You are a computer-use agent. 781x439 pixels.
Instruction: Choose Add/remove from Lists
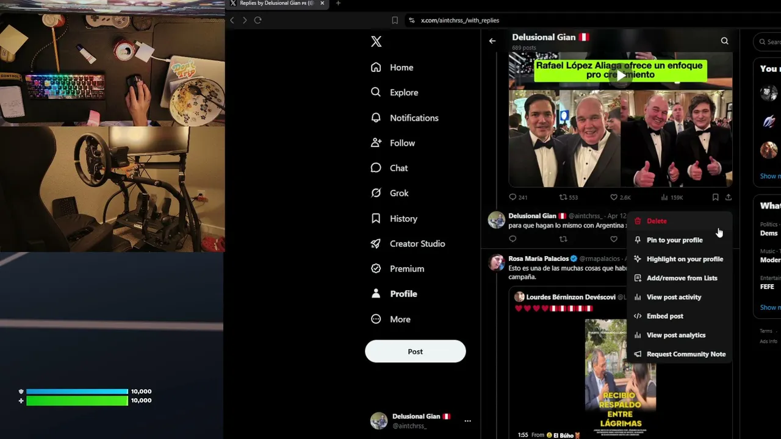click(x=680, y=278)
